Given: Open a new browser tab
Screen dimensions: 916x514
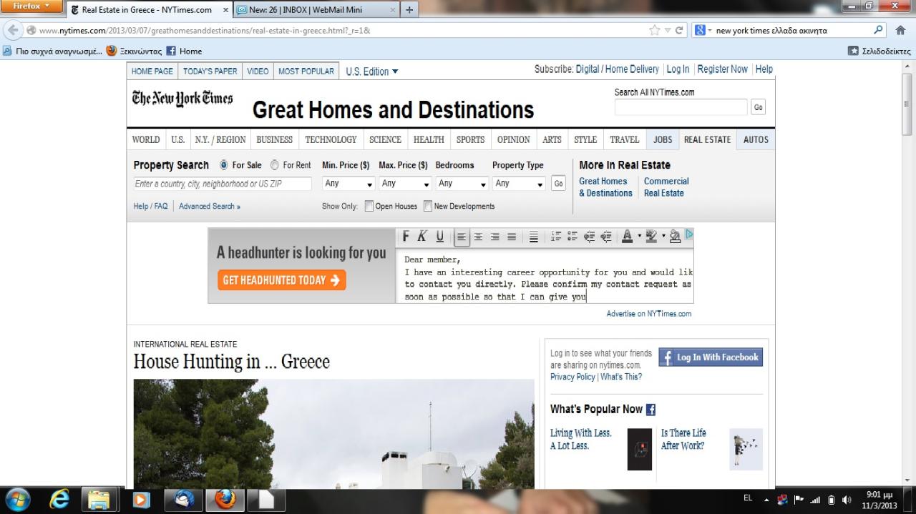Looking at the screenshot, I should [x=409, y=10].
